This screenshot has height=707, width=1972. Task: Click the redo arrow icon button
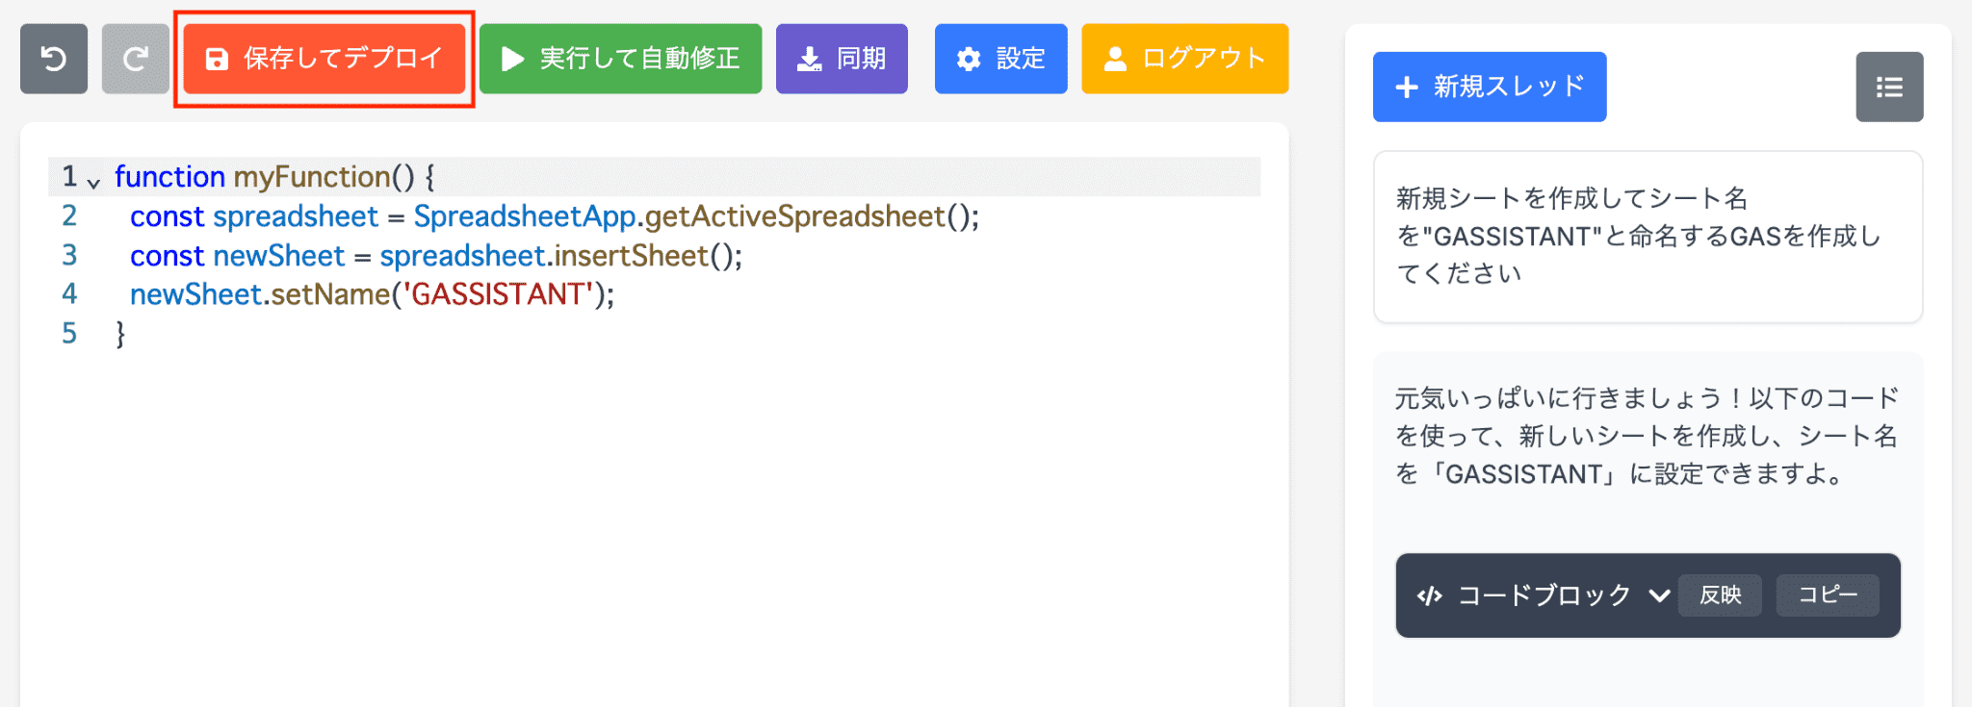pos(136,59)
